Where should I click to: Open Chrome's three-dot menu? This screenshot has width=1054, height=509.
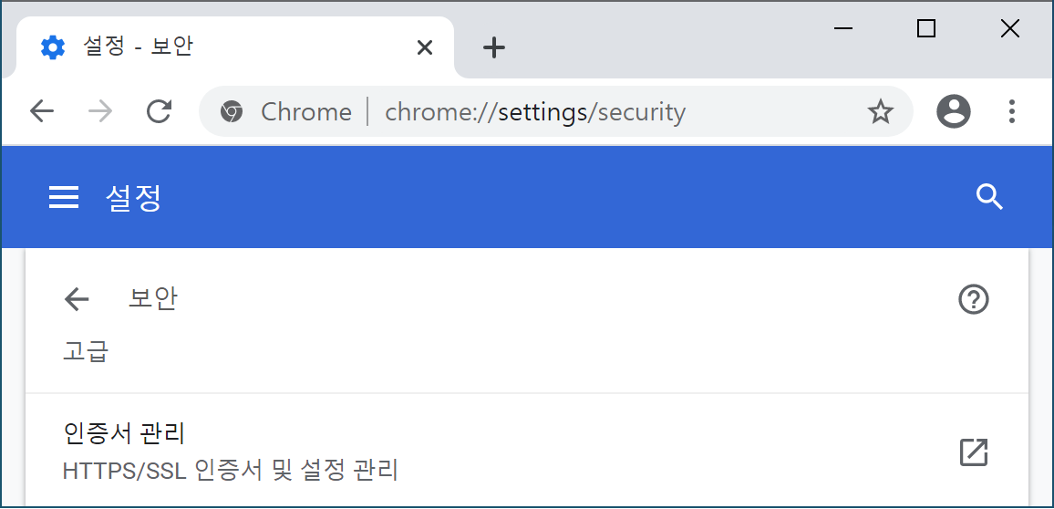[x=1012, y=112]
